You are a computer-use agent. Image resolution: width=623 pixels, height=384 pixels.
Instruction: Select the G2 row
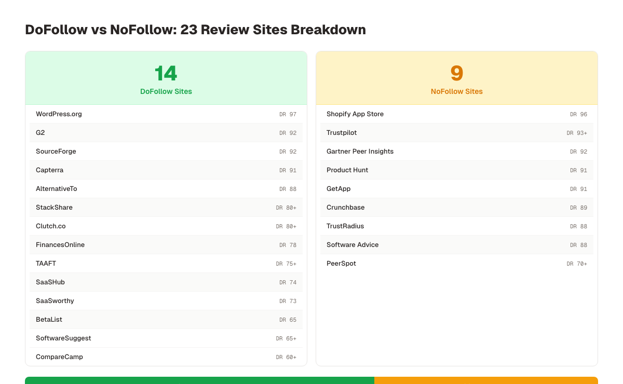pyautogui.click(x=166, y=133)
